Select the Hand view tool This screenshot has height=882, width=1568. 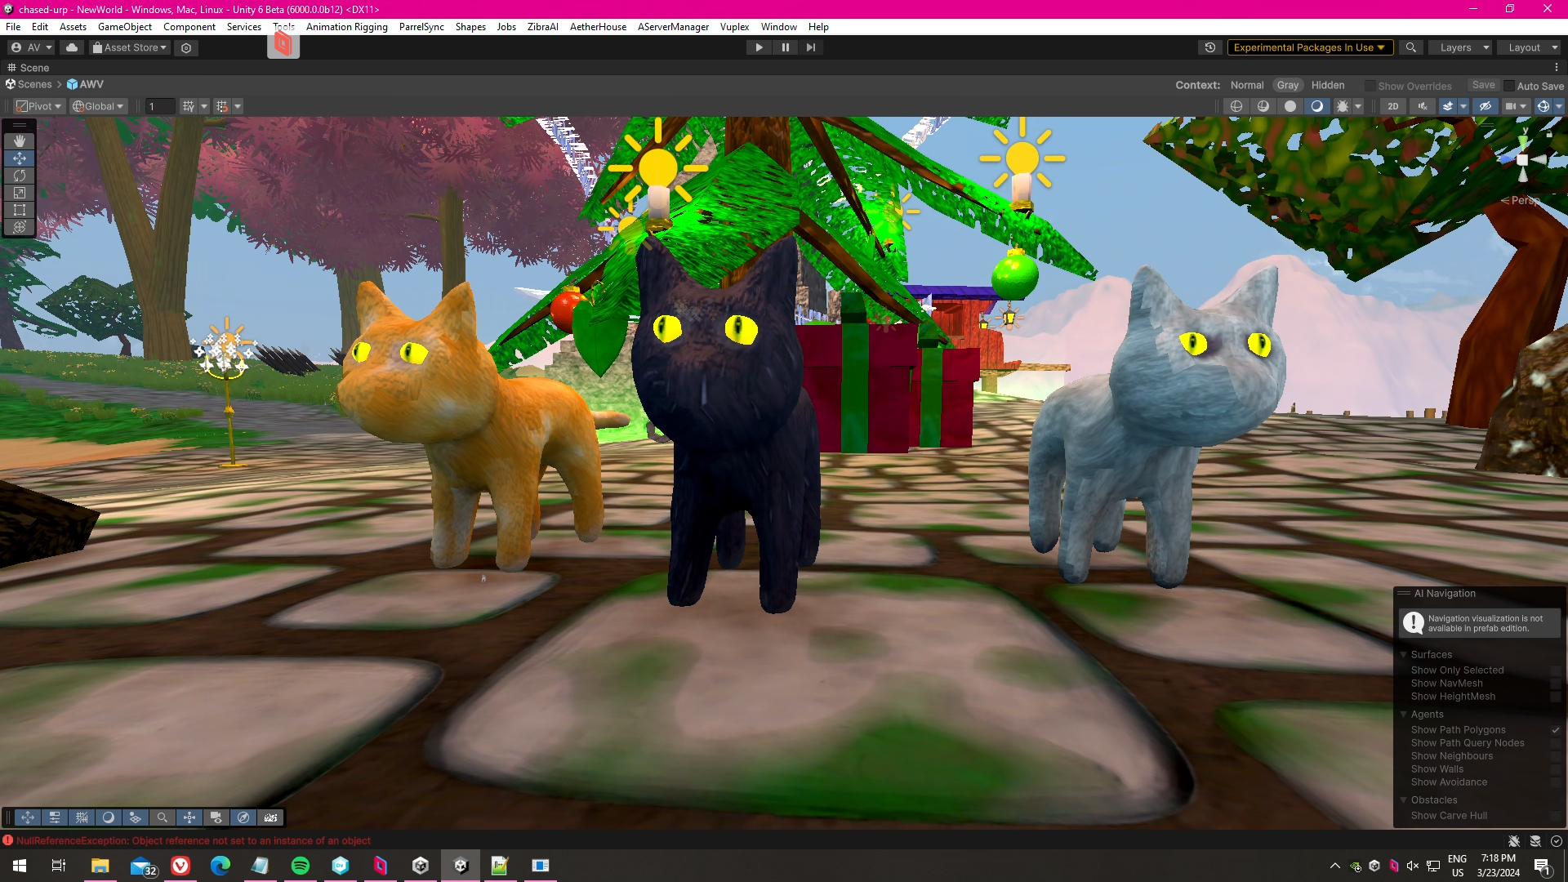[x=20, y=141]
